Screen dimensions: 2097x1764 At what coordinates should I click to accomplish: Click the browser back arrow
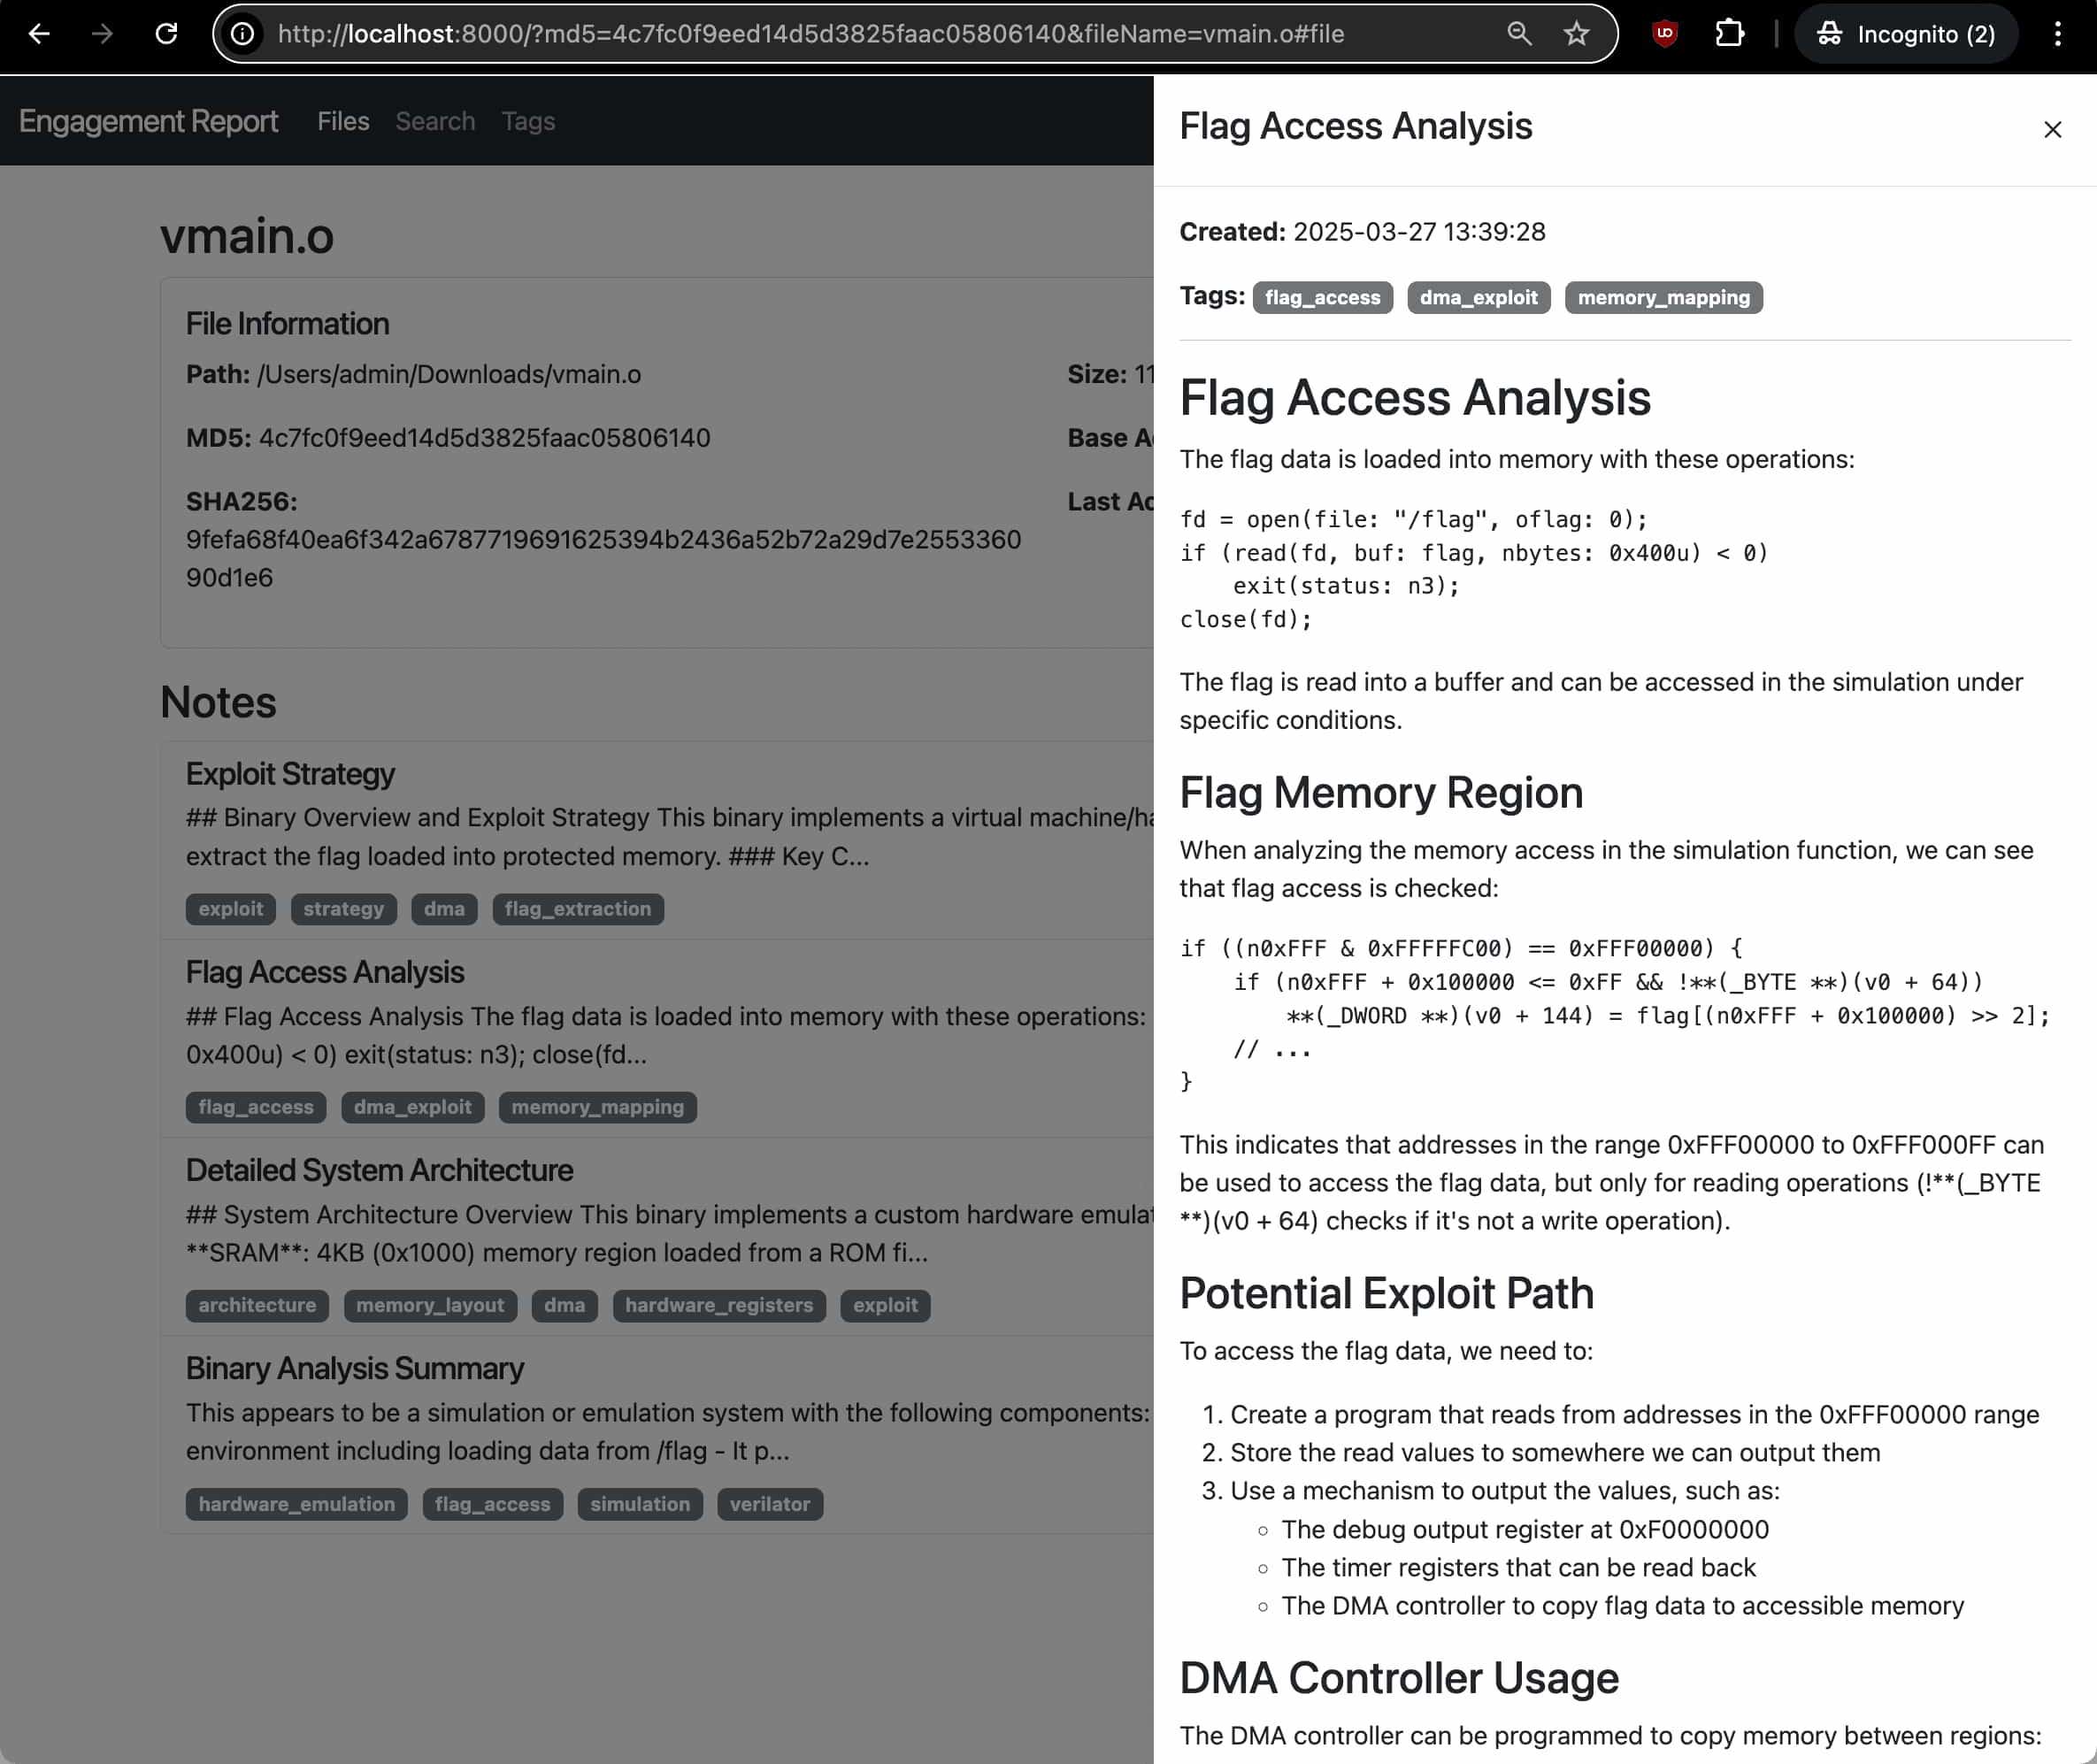(x=39, y=34)
